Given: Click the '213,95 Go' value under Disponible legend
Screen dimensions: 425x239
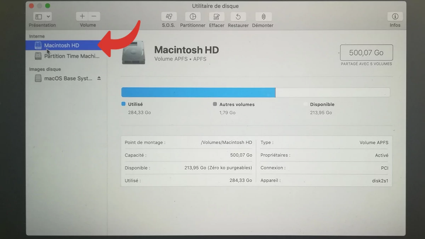Looking at the screenshot, I should click(321, 113).
